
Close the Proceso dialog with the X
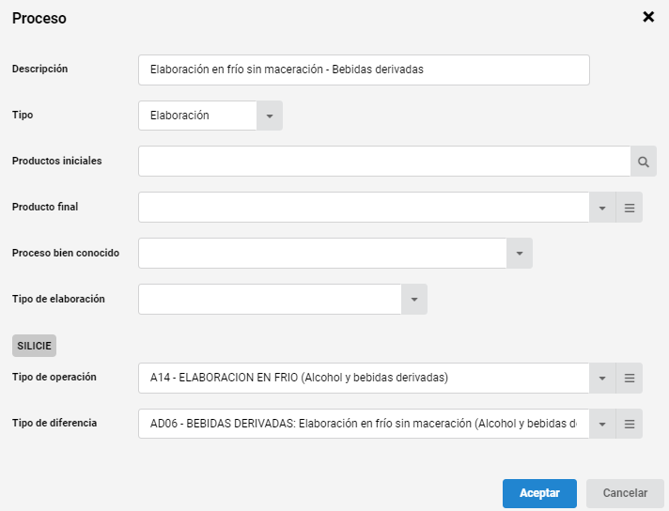[x=648, y=17]
